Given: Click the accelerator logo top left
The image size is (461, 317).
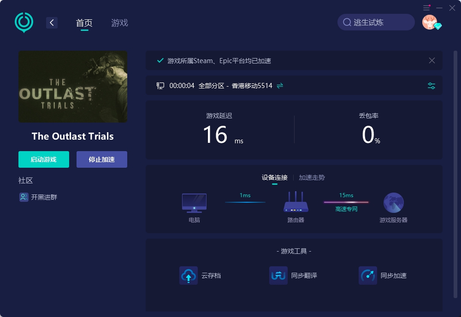Looking at the screenshot, I should (x=23, y=22).
